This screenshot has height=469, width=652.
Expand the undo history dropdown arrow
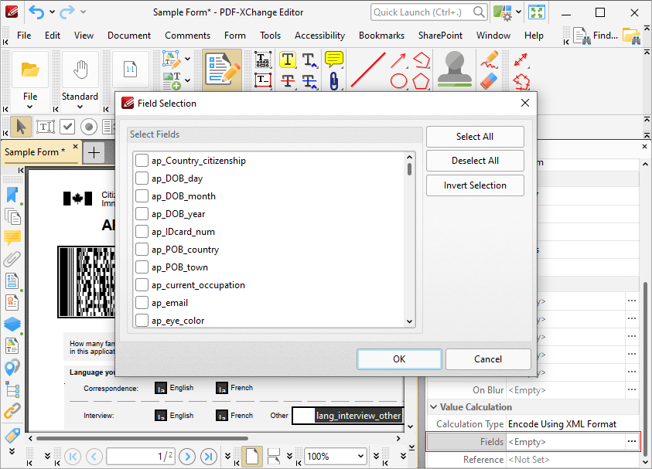click(52, 12)
